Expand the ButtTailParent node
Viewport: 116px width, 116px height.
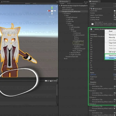tap(66, 17)
